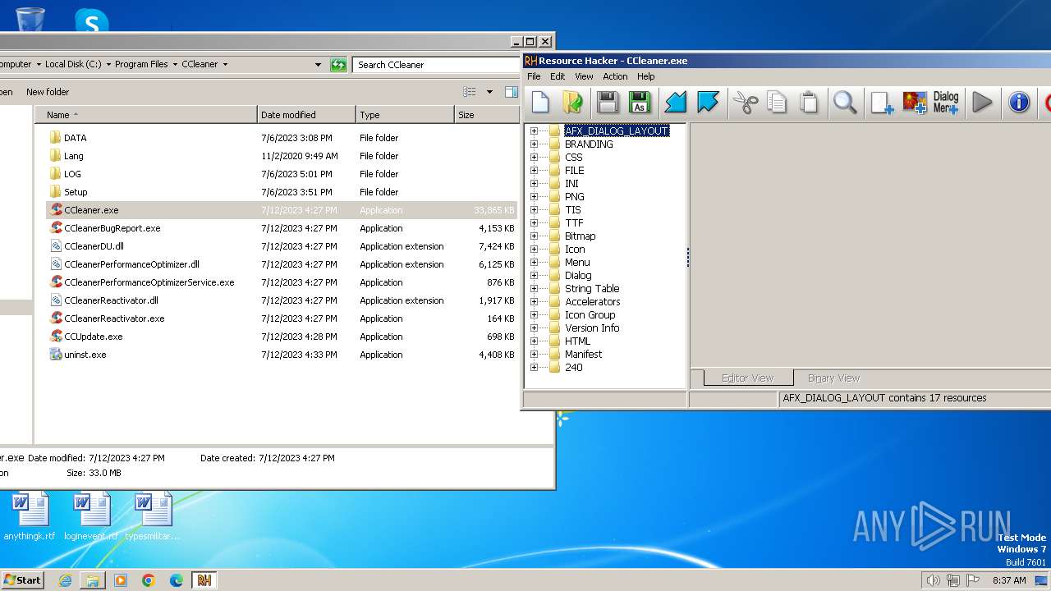Click the blue Info icon

coord(1019,103)
